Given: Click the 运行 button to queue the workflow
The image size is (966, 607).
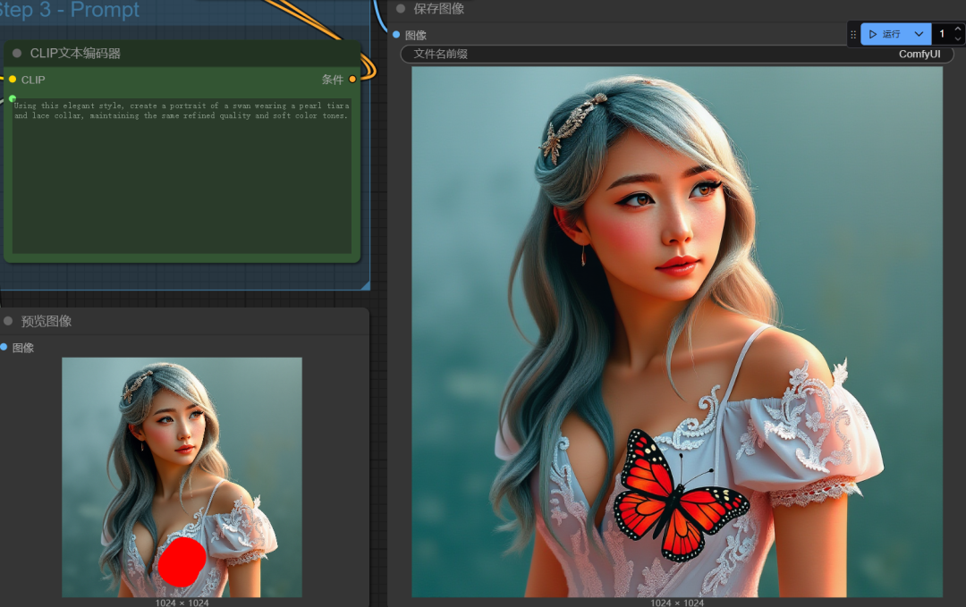Looking at the screenshot, I should [891, 33].
